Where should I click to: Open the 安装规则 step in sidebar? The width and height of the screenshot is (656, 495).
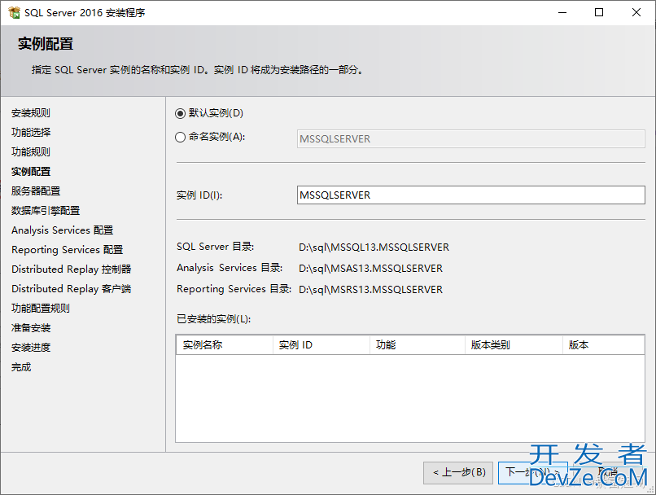pos(31,113)
